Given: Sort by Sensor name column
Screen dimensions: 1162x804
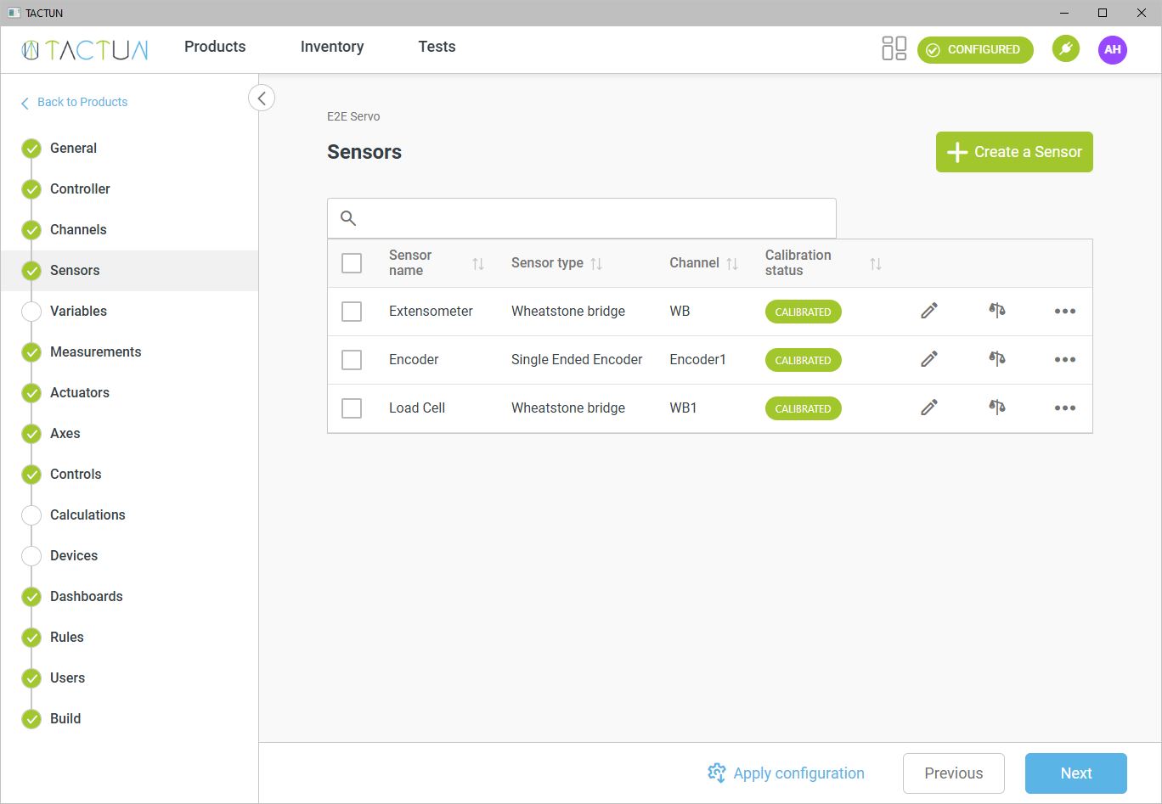Looking at the screenshot, I should pos(477,264).
